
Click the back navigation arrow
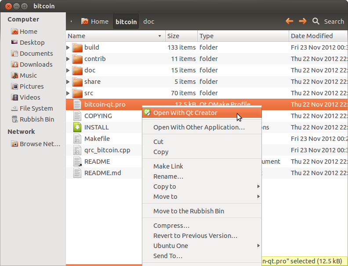[x=290, y=21]
